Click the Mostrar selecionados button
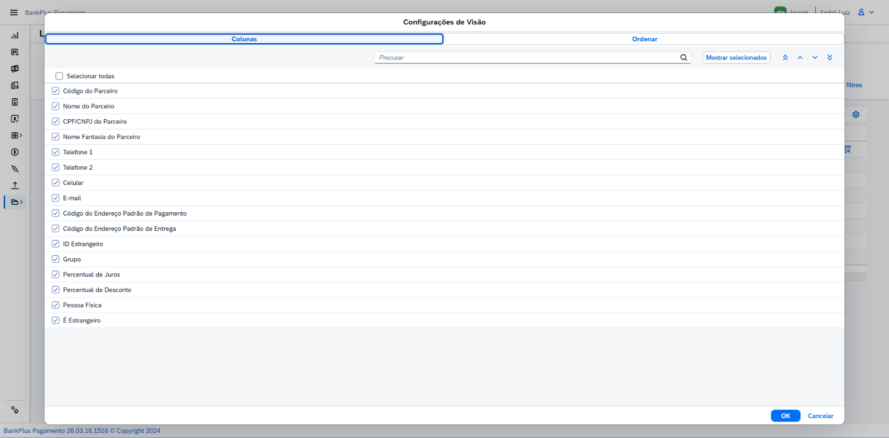This screenshot has width=889, height=438. [x=736, y=57]
